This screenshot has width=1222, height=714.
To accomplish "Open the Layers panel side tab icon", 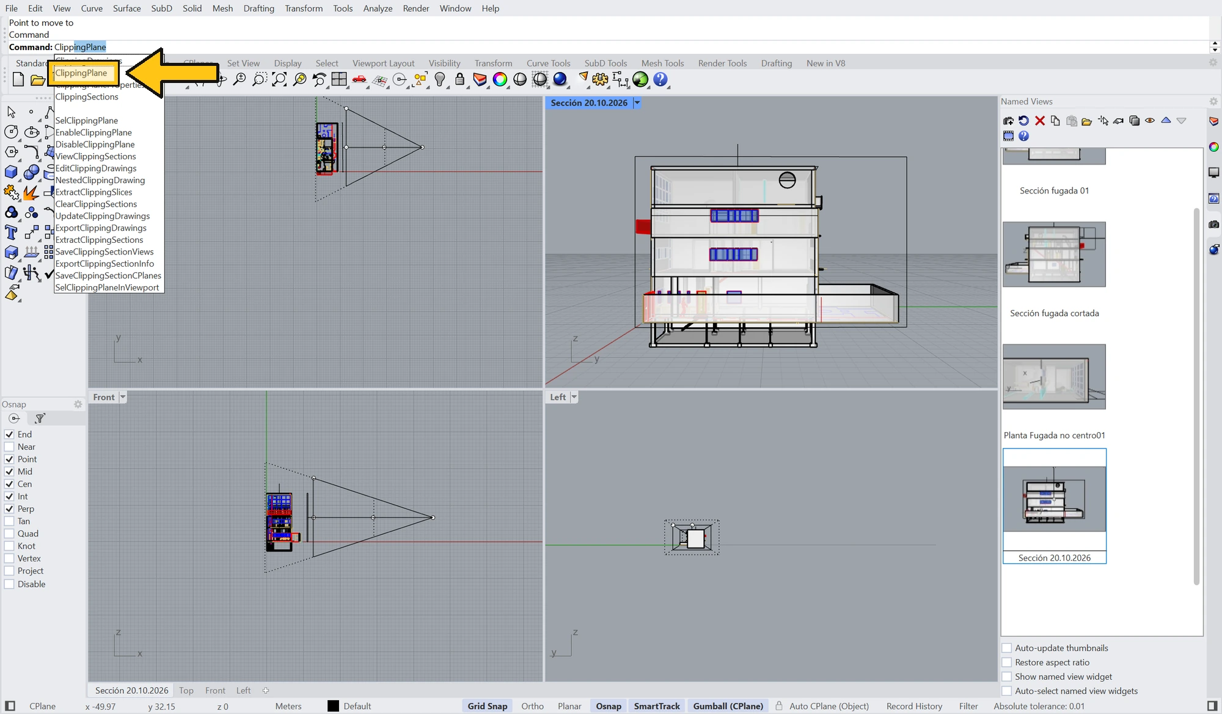I will 1213,121.
